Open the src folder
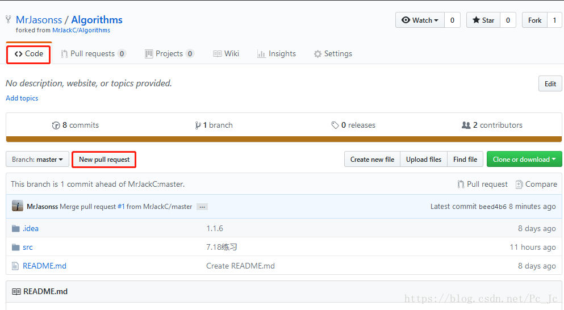564x310 pixels. (x=28, y=247)
